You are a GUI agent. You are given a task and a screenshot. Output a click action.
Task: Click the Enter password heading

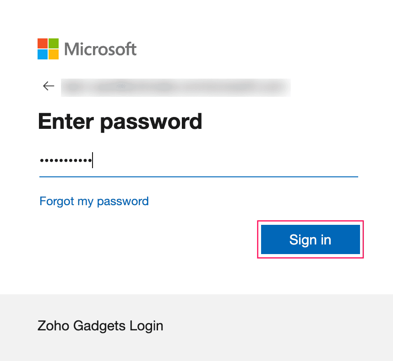pos(120,122)
